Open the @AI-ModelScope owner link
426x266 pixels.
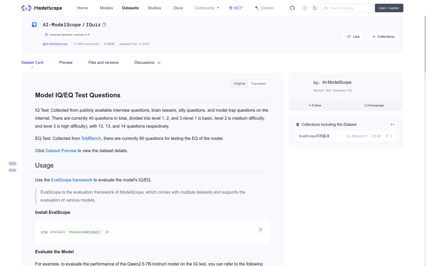55,44
